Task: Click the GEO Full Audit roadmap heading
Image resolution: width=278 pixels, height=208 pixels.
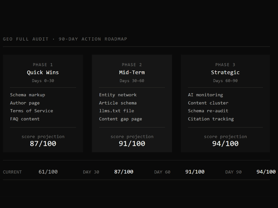Action: pyautogui.click(x=65, y=39)
